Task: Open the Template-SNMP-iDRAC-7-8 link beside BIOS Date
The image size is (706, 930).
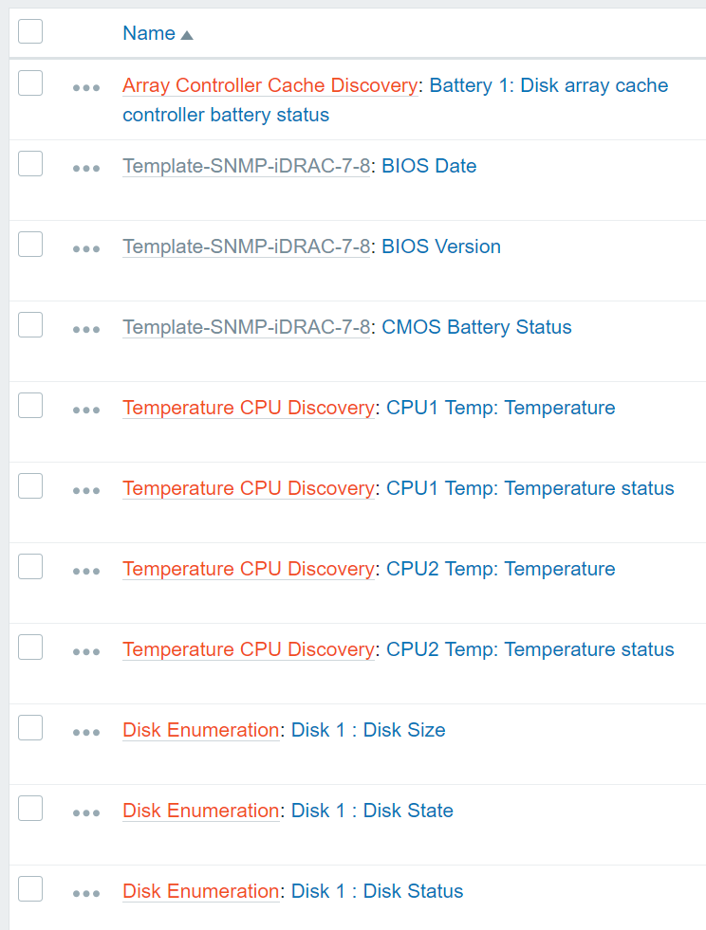Action: 246,166
